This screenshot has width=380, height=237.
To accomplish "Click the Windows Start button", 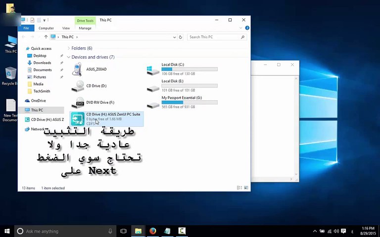I will (x=7, y=231).
